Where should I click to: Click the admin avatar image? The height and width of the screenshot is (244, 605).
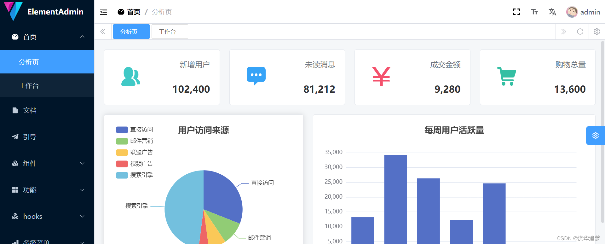coord(572,12)
